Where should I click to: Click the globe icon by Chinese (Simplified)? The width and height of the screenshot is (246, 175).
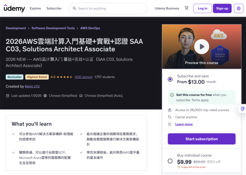(45, 96)
